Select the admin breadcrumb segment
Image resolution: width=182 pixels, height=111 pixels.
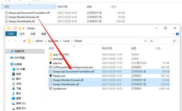click(39, 41)
